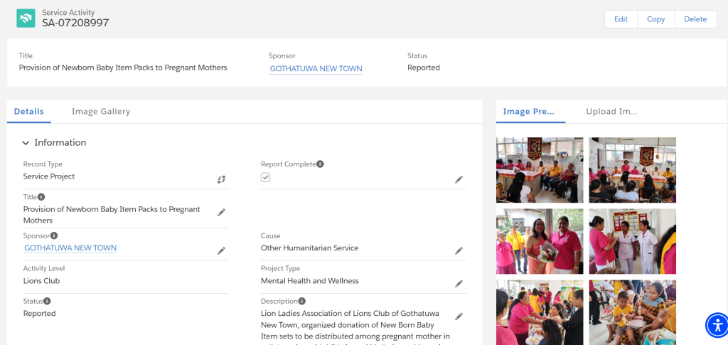
Task: Click pencil icon beside the Title field
Action: click(x=222, y=212)
